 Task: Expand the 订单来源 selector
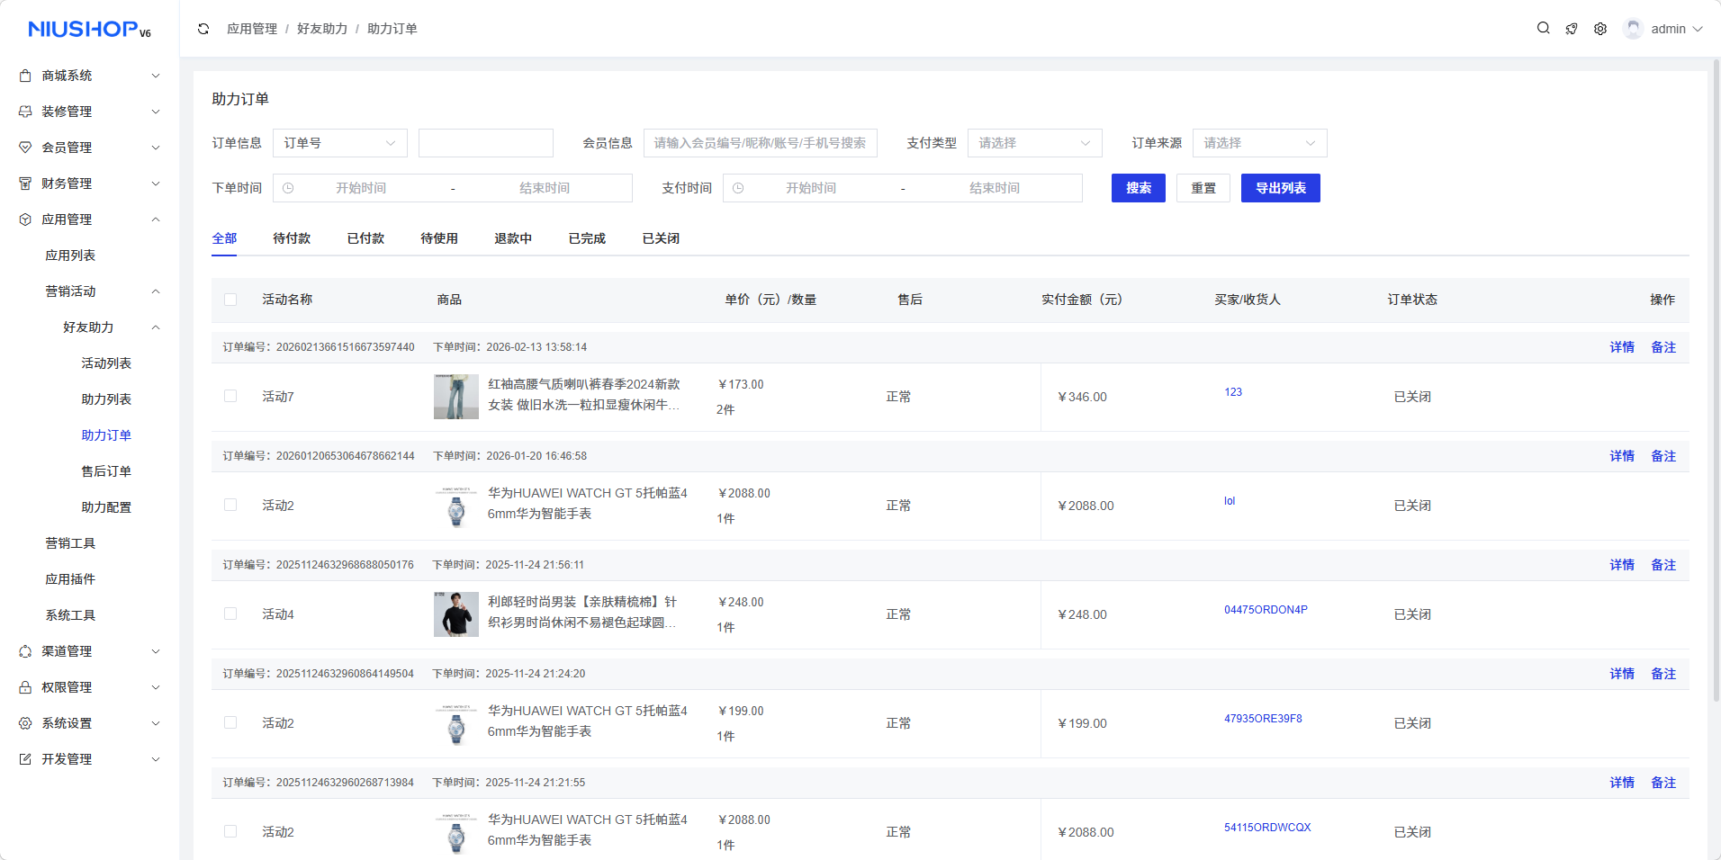click(x=1259, y=143)
